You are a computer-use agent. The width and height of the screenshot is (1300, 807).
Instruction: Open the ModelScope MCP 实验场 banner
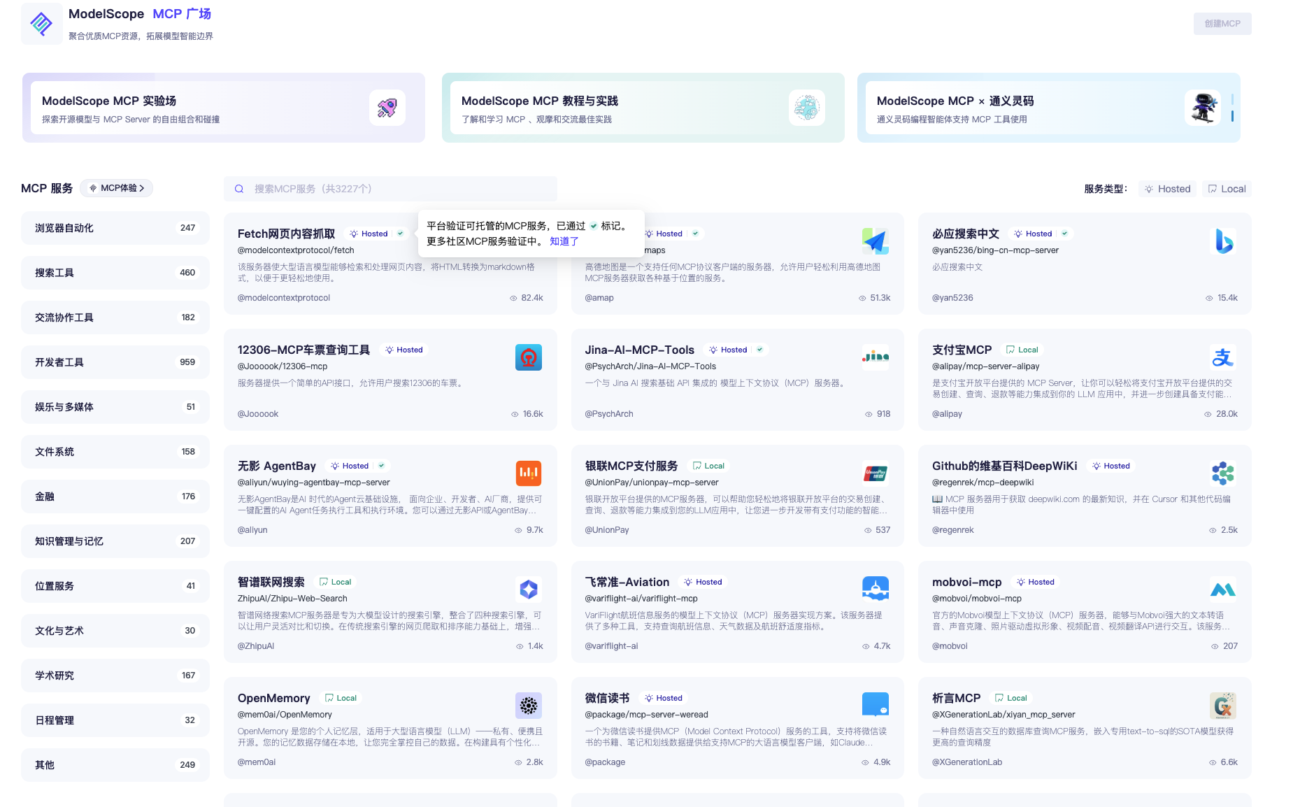(x=224, y=108)
